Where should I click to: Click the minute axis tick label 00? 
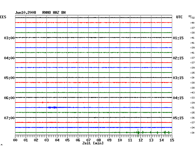coord(15,140)
